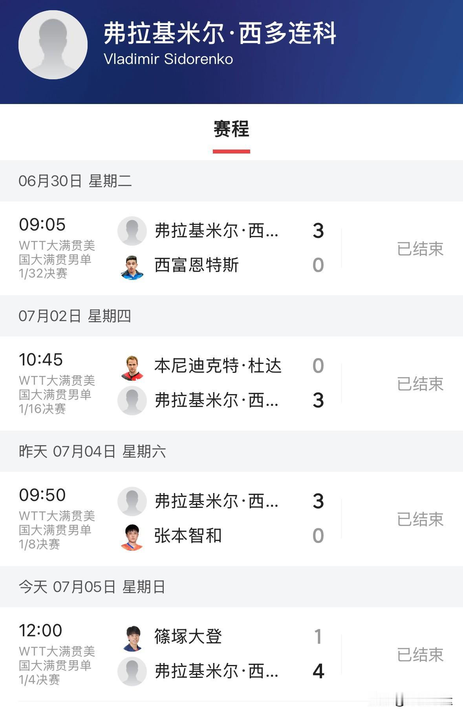Tap Sidorenko's avatar in the 09:05 match

coord(132,231)
